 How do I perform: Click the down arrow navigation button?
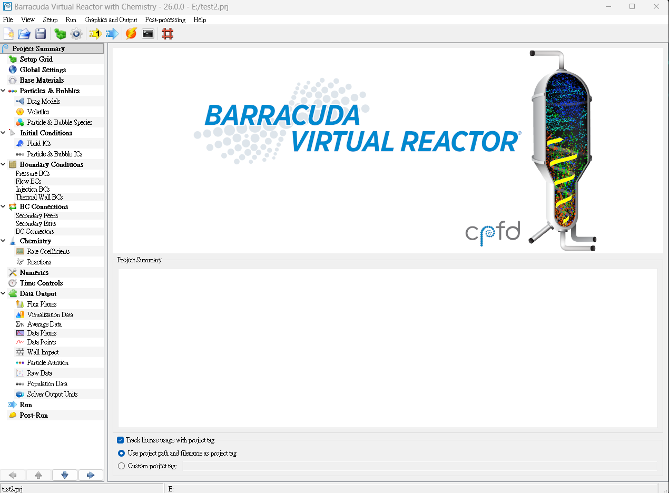65,475
